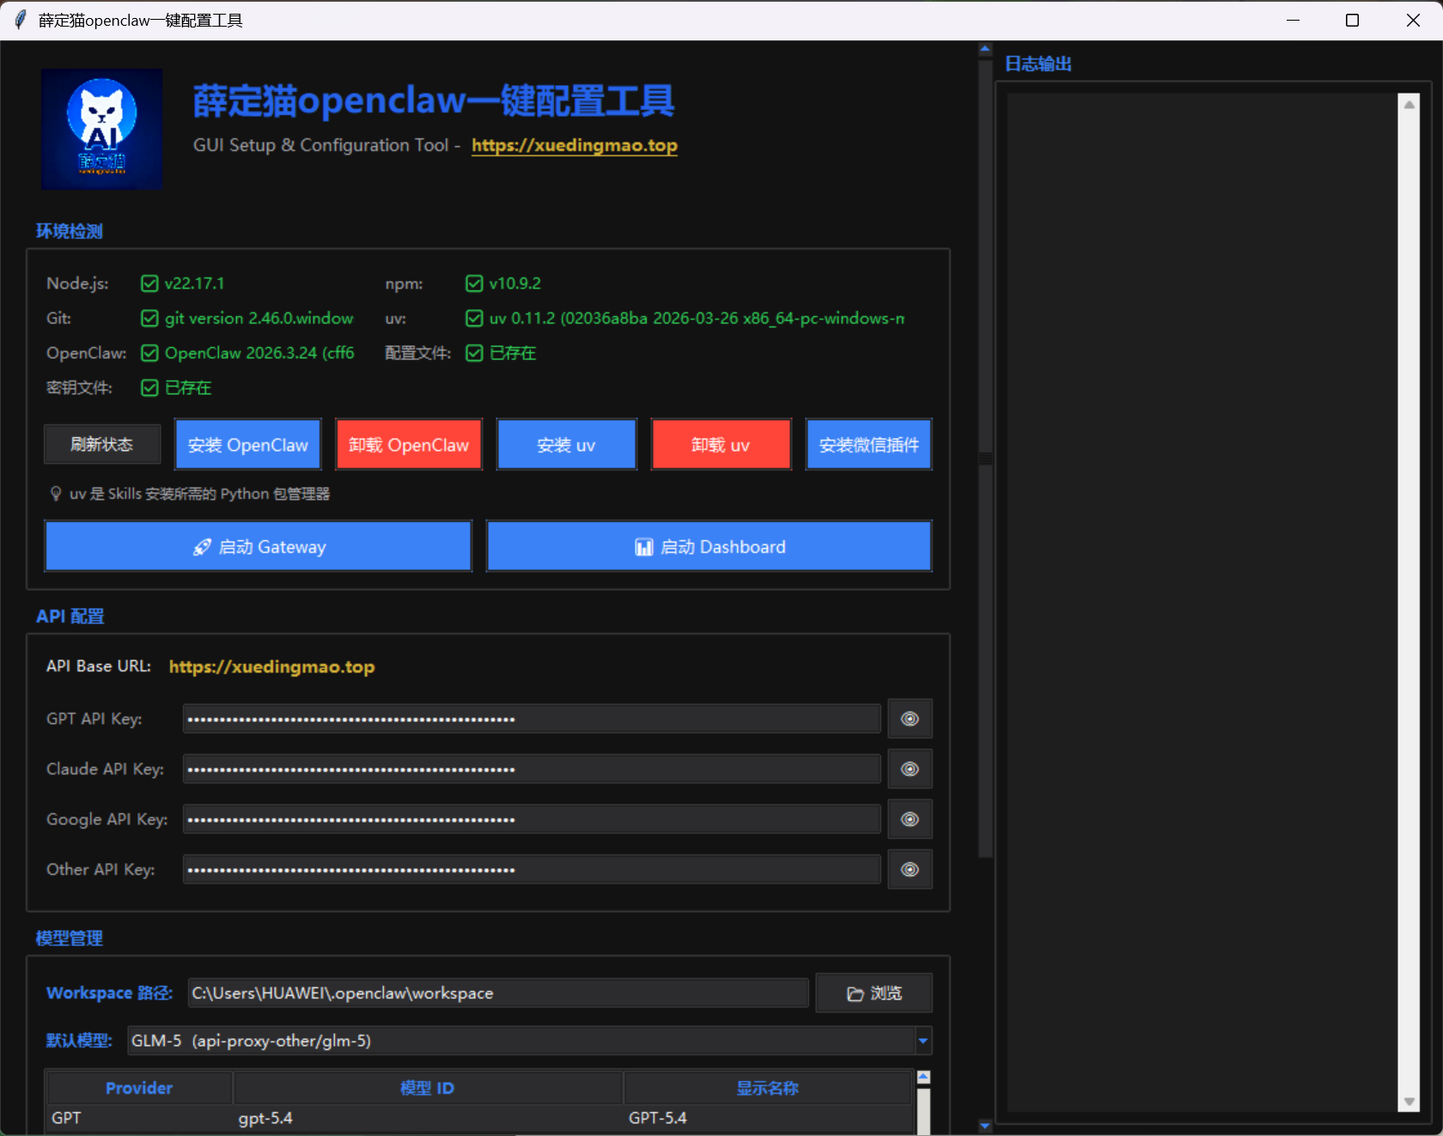Select the gpt-5.4 model ID cell
Screen dimensions: 1443x1136
click(265, 1118)
